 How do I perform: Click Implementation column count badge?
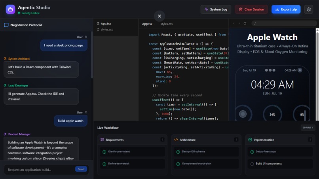pyautogui.click(x=310, y=139)
